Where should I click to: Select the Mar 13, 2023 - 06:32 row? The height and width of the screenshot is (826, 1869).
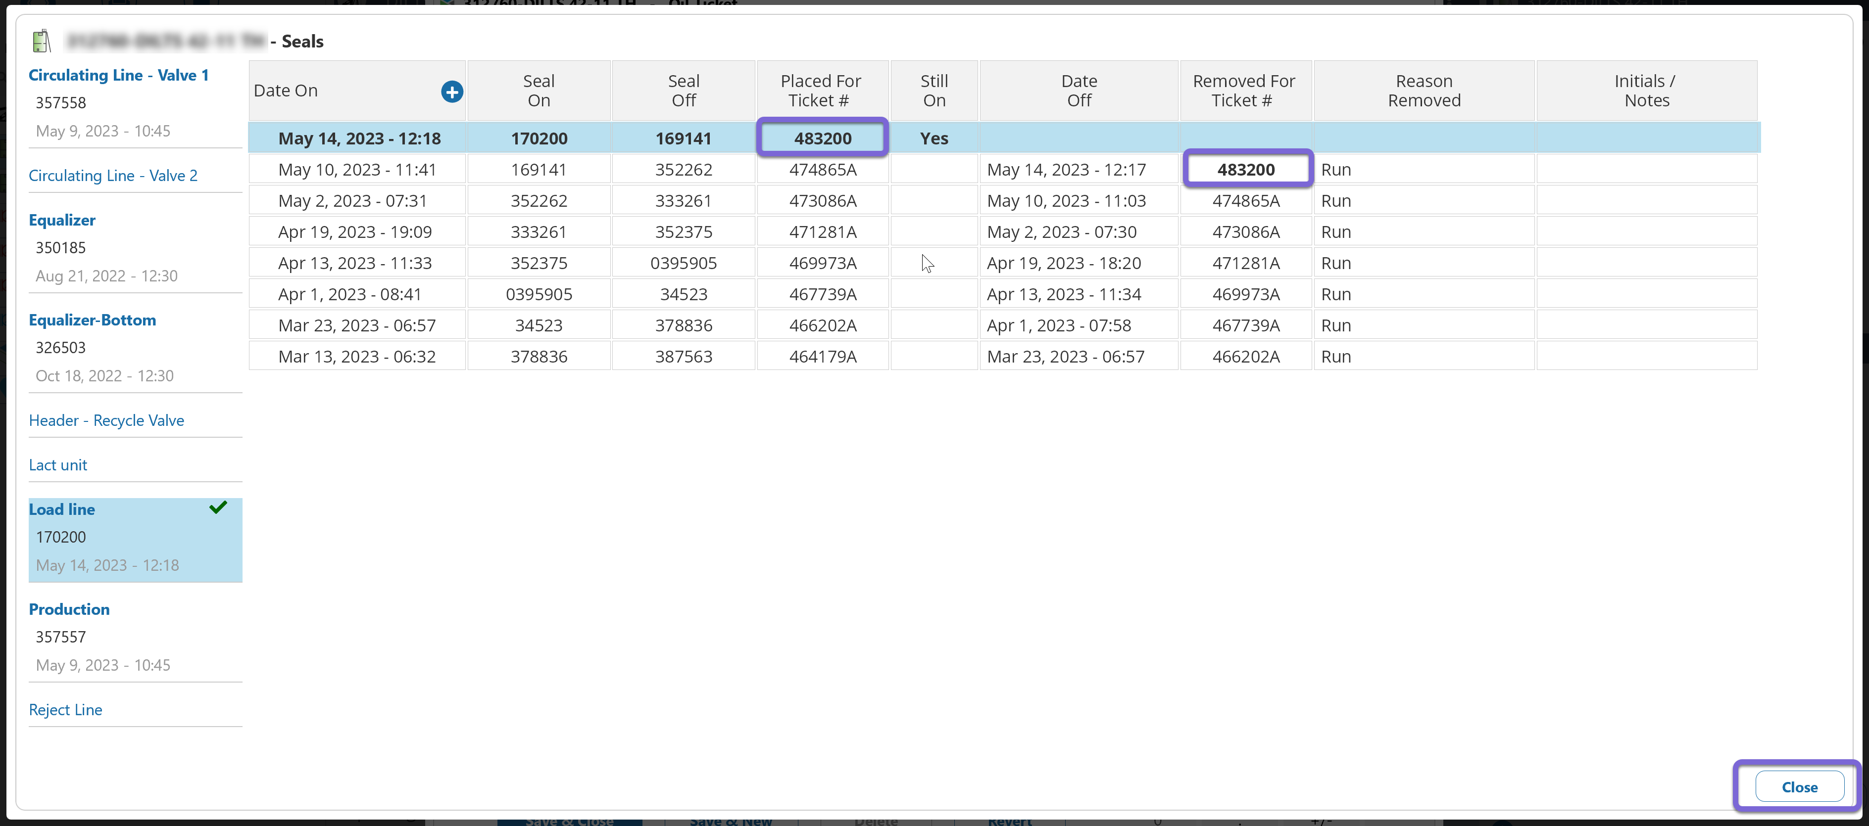point(357,357)
